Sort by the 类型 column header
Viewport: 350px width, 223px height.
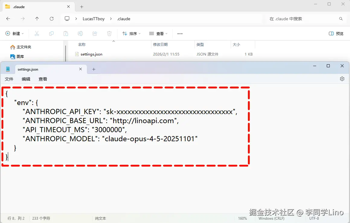tap(200, 45)
